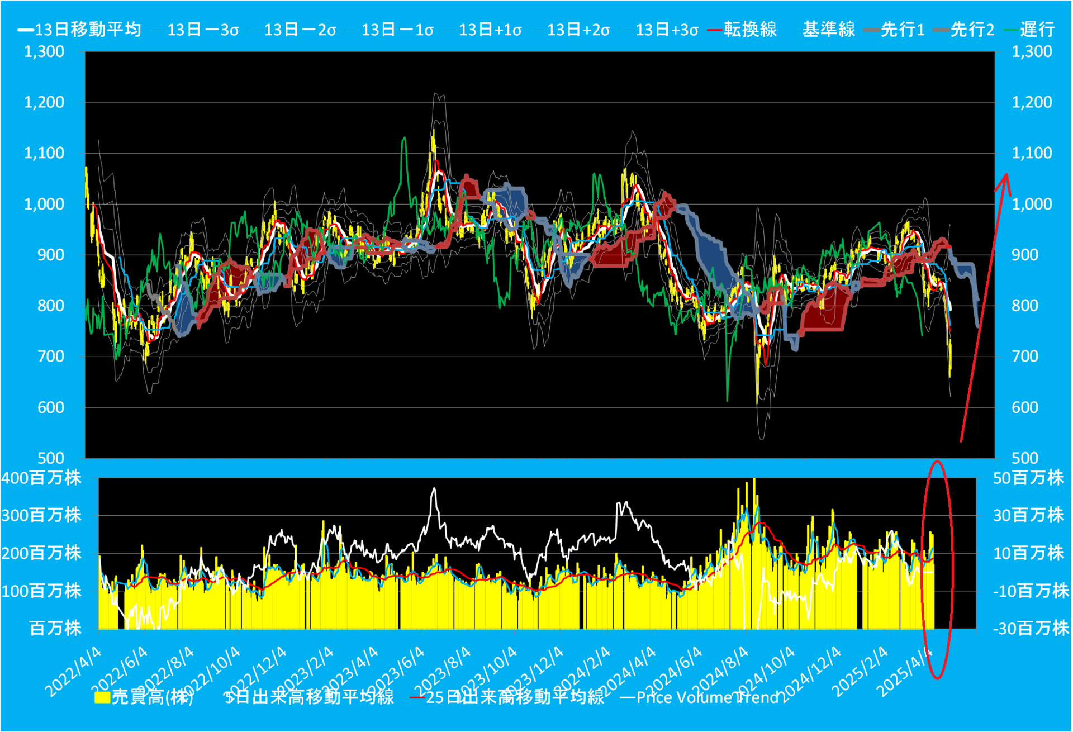Click the red upward arrow annotation
Viewport: 1073px width, 732px height.
[x=984, y=307]
